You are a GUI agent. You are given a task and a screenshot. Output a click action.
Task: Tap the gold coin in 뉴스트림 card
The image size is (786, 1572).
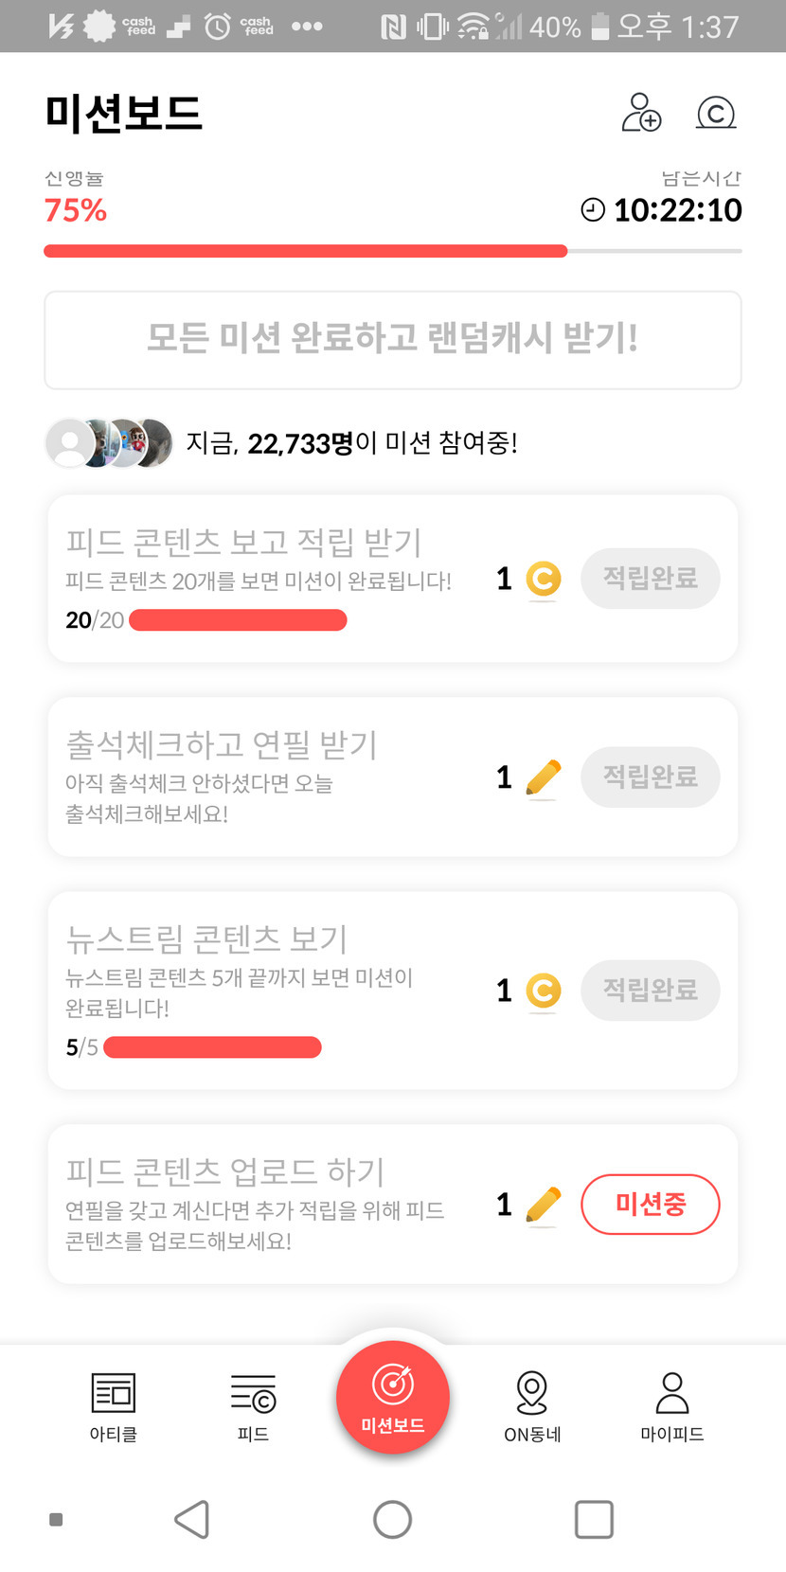pyautogui.click(x=543, y=991)
